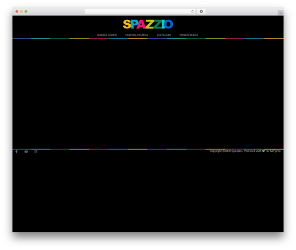296x250 pixels.
Task: Add a new browser tab with the plus button
Action: coord(281,13)
